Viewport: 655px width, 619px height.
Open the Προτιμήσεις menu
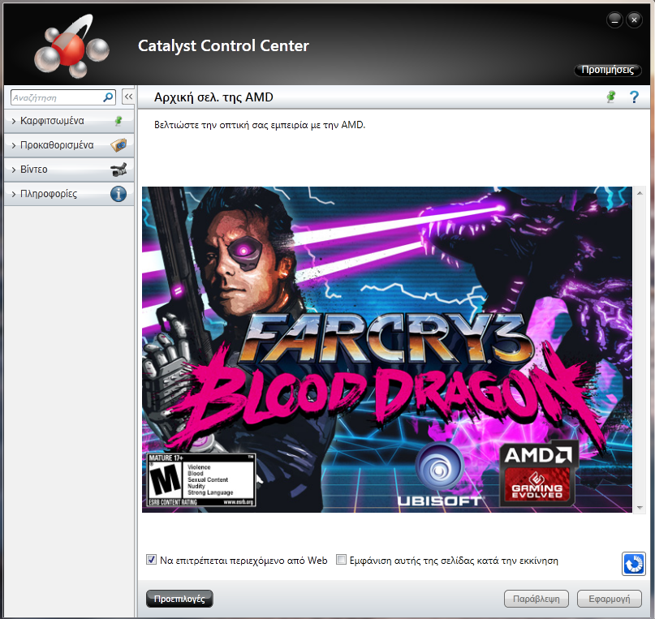click(608, 70)
